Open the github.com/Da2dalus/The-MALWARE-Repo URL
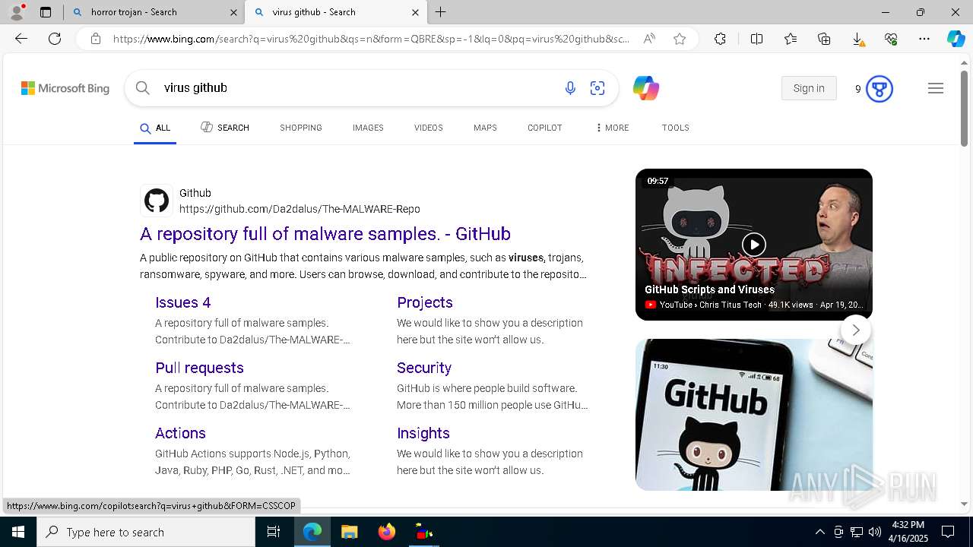This screenshot has width=973, height=547. 300,209
